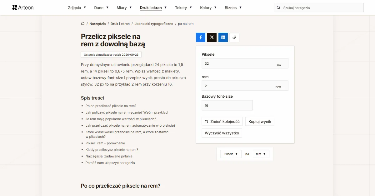Copy page link icon

click(x=234, y=37)
